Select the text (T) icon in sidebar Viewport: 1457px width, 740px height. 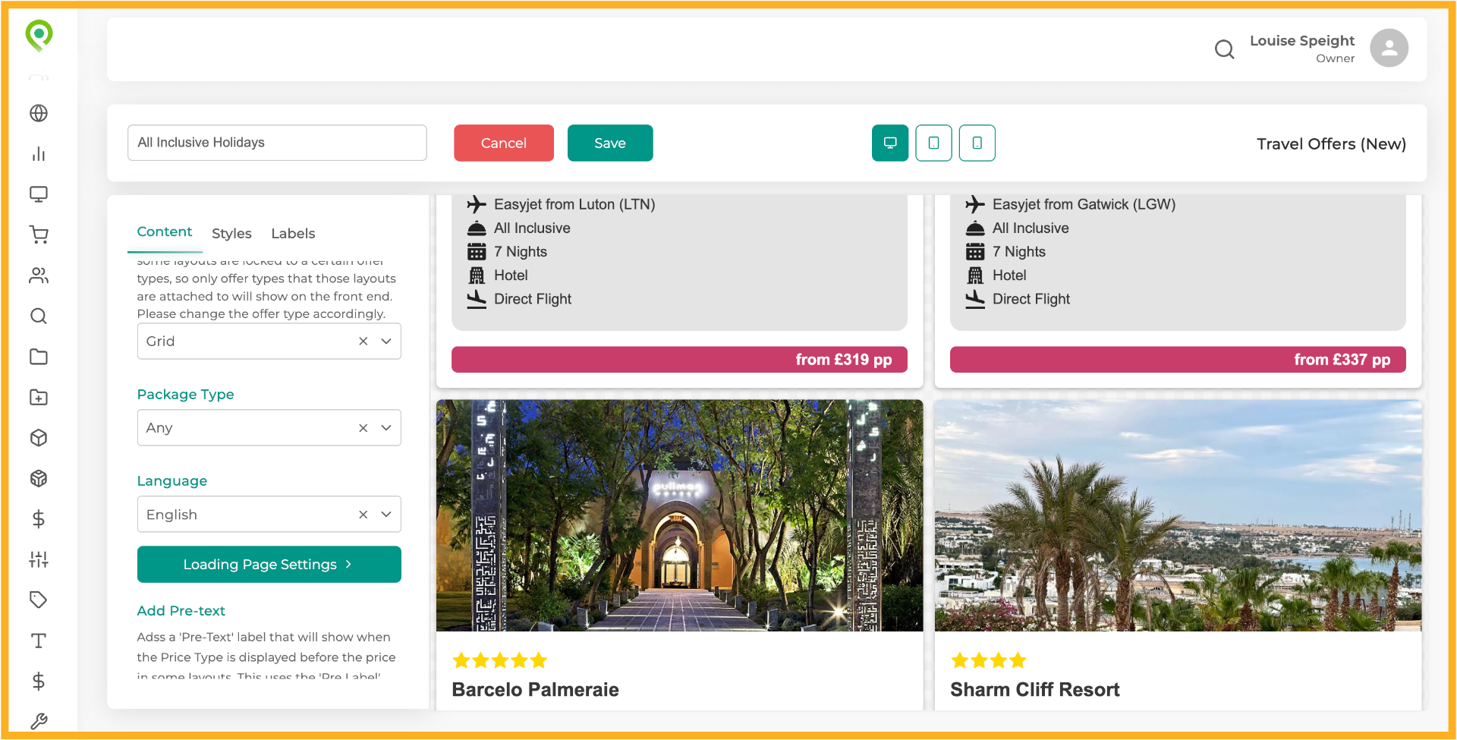coord(39,641)
